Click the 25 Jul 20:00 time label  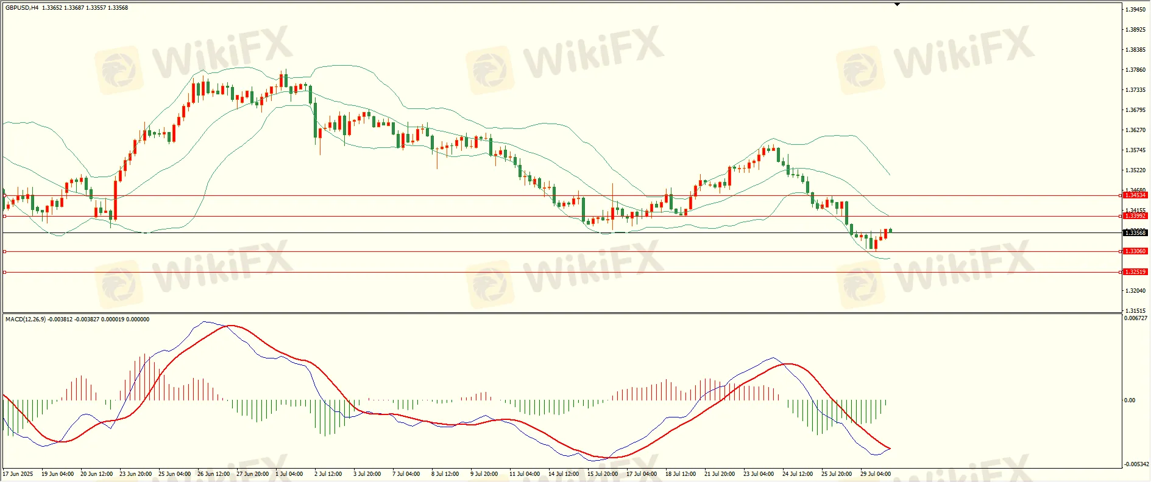pyautogui.click(x=836, y=474)
